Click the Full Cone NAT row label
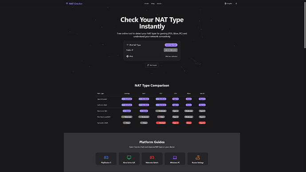The height and width of the screenshot is (172, 306). (x=102, y=105)
